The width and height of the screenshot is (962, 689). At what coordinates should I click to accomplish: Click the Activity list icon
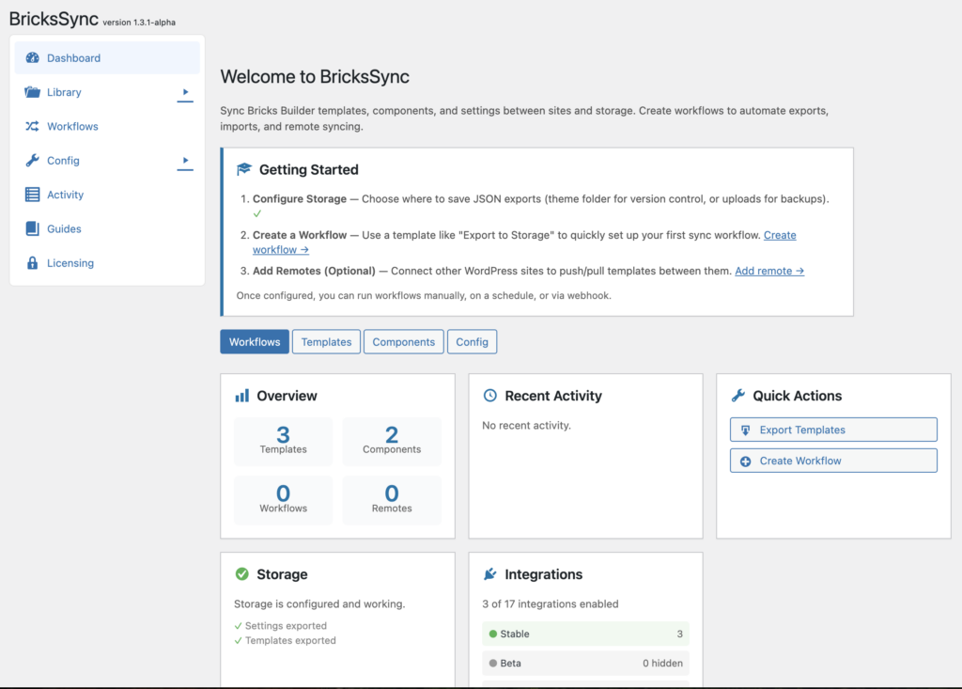click(x=32, y=195)
